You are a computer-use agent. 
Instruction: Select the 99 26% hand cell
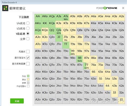point(73,52)
